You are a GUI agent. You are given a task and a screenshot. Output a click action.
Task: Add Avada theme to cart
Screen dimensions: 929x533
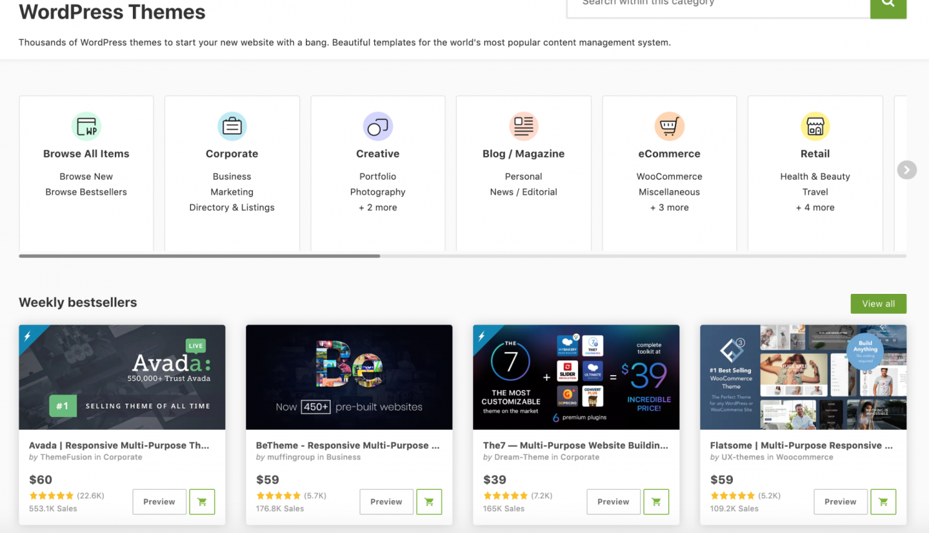click(x=202, y=502)
